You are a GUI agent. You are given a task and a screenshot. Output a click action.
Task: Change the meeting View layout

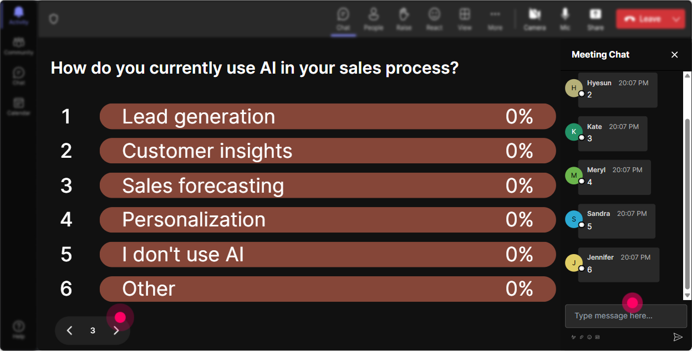pos(465,19)
